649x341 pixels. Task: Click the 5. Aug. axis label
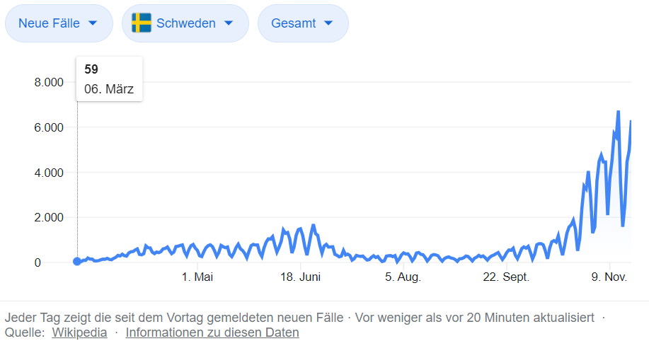403,277
